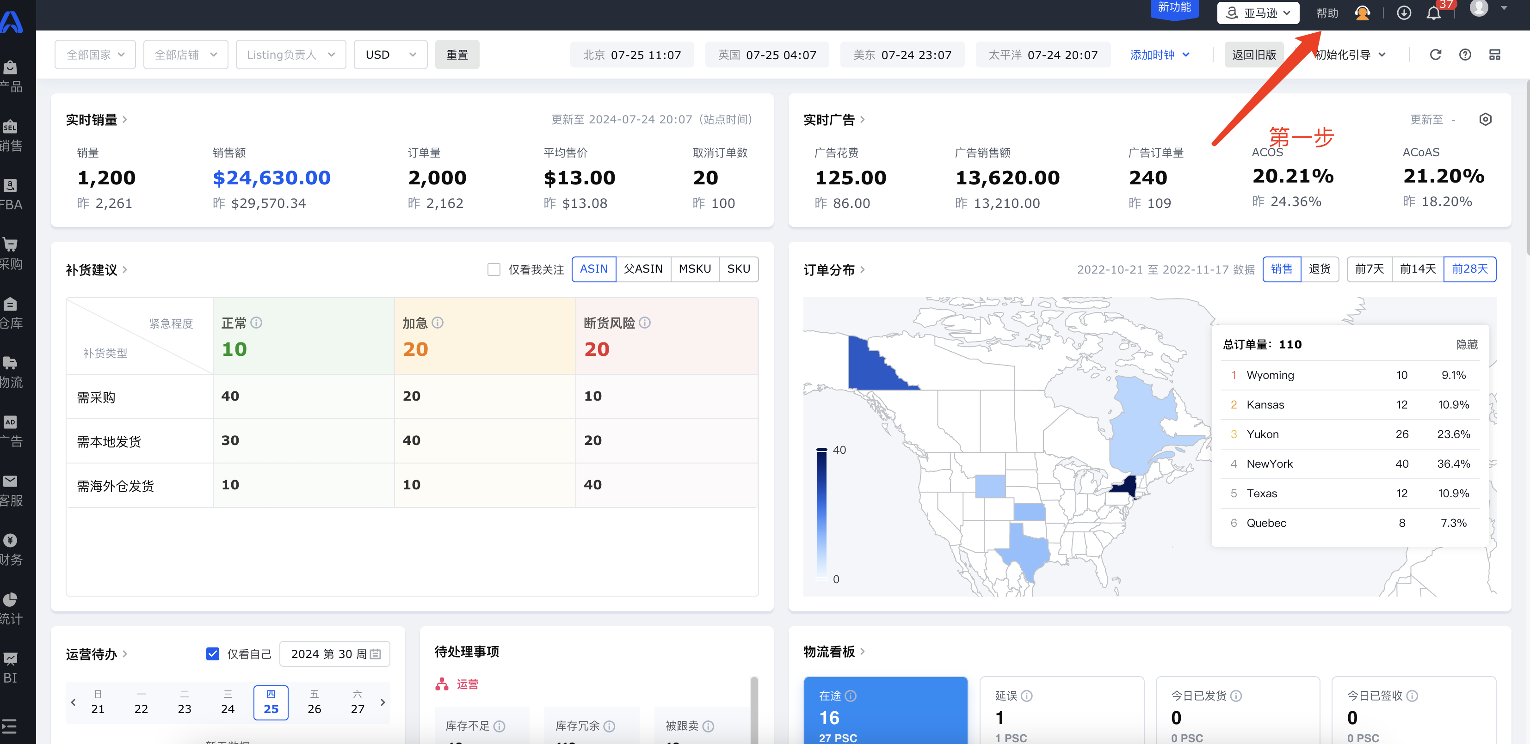
Task: Open the 2024 第30周 week picker
Action: [334, 654]
